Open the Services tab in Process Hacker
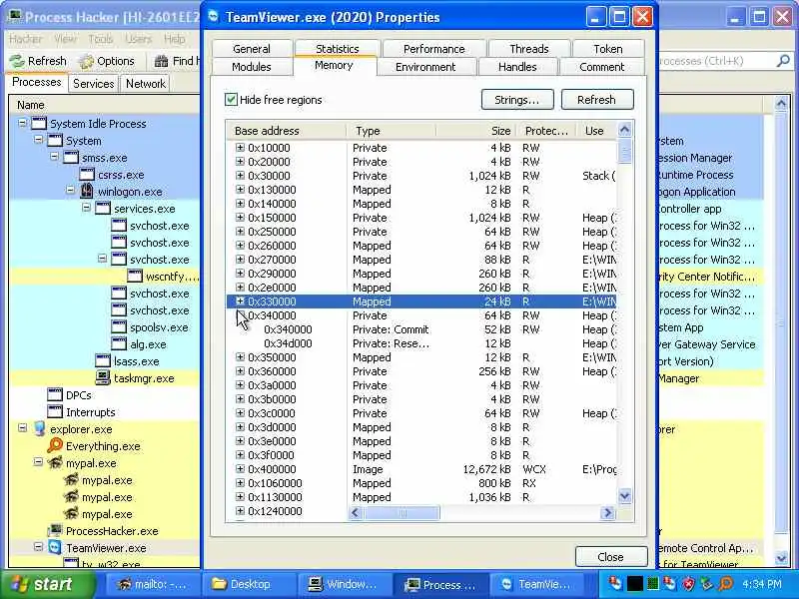Image resolution: width=799 pixels, height=599 pixels. click(x=93, y=84)
